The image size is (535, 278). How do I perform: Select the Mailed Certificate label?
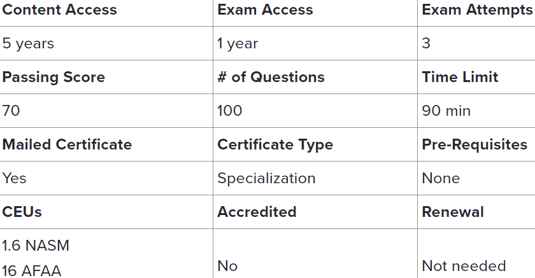point(67,145)
